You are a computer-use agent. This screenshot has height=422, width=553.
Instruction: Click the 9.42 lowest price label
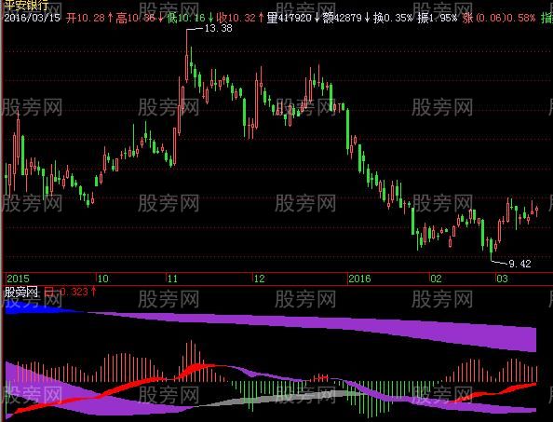(x=519, y=264)
